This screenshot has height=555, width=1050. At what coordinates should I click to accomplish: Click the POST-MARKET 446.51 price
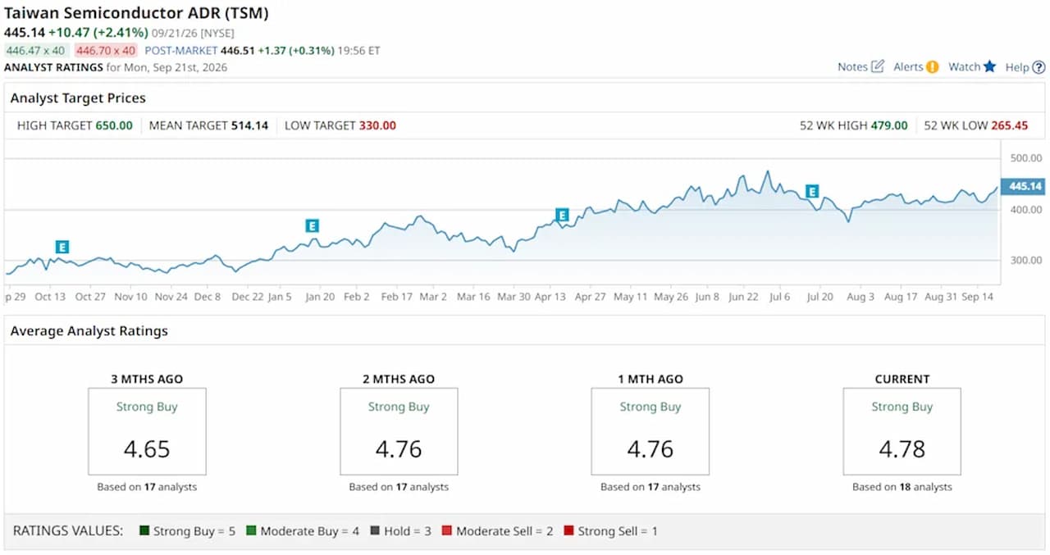pyautogui.click(x=237, y=50)
